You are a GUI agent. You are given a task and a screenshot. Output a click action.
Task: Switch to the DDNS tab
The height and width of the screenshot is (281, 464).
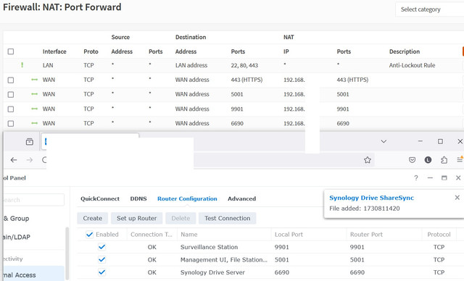(x=138, y=198)
